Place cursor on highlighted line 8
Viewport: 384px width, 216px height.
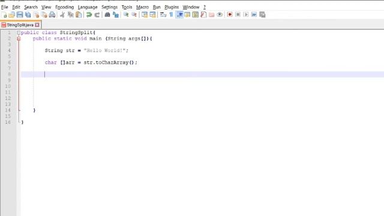[203, 74]
